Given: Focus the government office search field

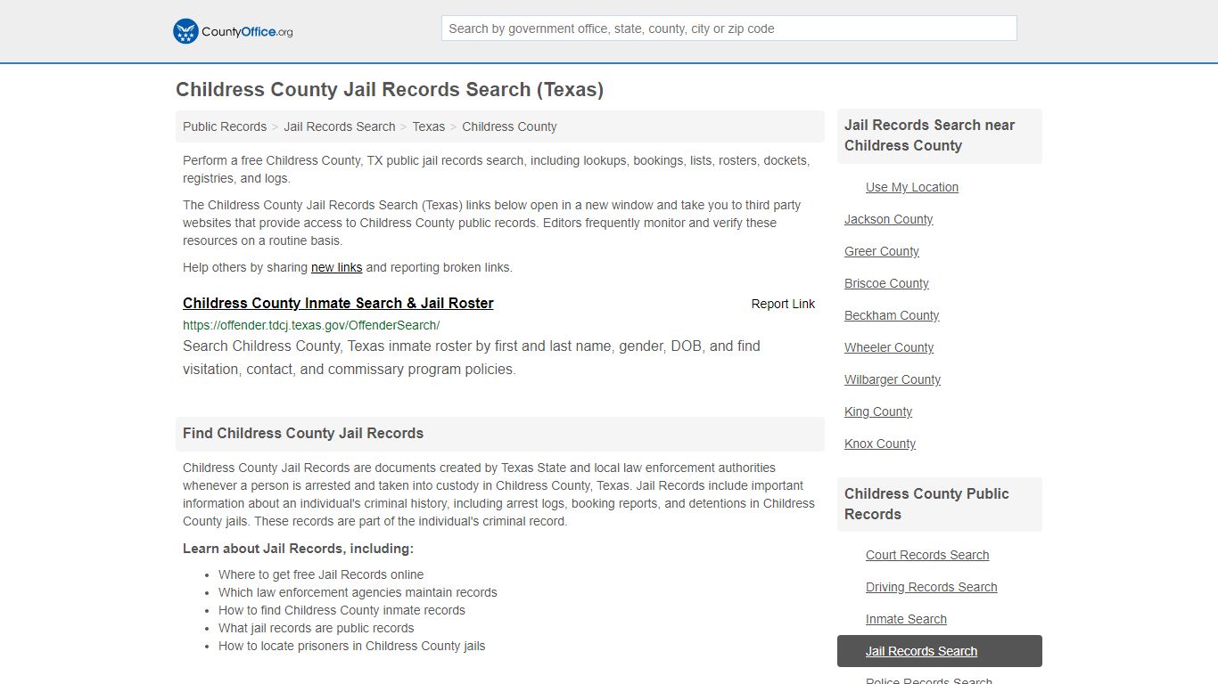Looking at the screenshot, I should pyautogui.click(x=728, y=28).
